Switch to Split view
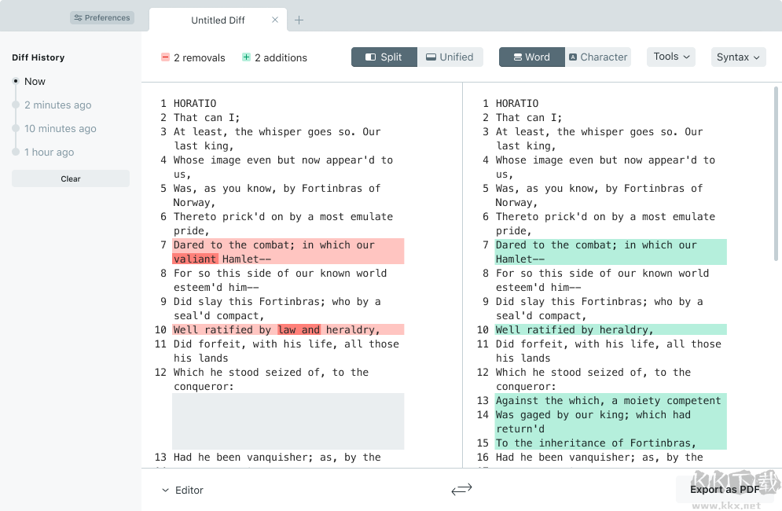 pyautogui.click(x=384, y=57)
